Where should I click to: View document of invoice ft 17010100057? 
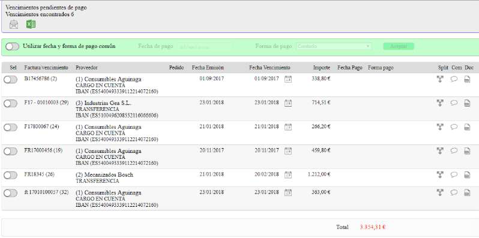[x=467, y=192]
